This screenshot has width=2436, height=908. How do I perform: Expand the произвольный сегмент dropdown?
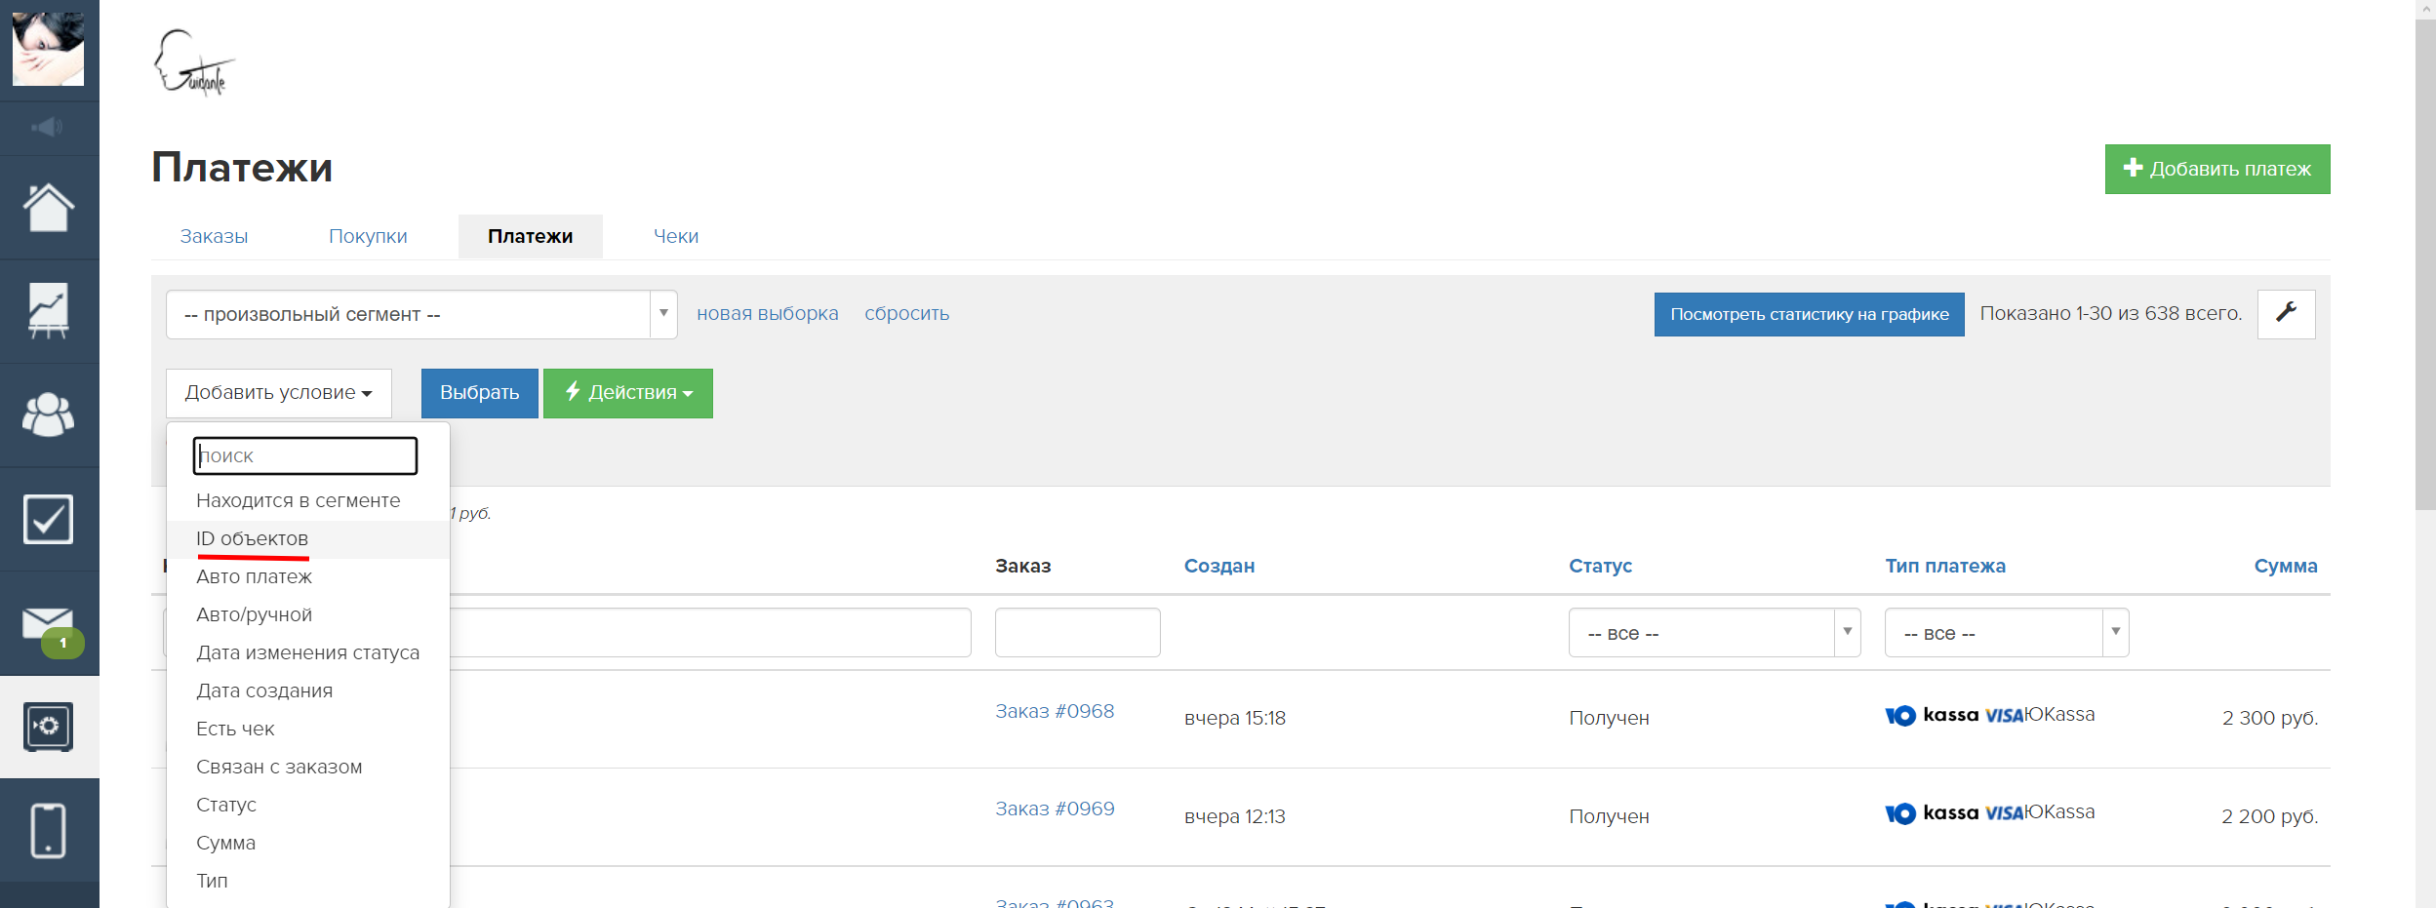[x=421, y=315]
